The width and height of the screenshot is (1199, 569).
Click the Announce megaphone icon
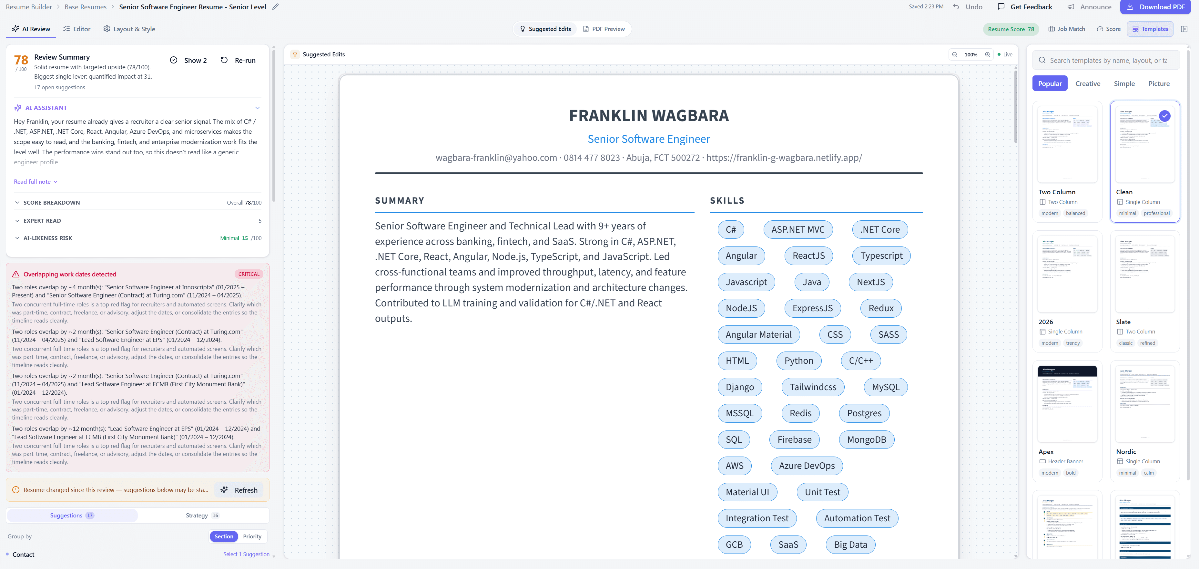pyautogui.click(x=1071, y=7)
